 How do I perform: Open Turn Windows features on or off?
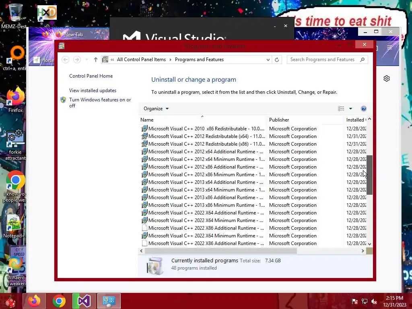[100, 103]
